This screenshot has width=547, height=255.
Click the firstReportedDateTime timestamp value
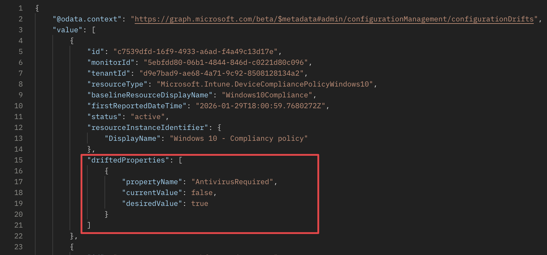[261, 106]
